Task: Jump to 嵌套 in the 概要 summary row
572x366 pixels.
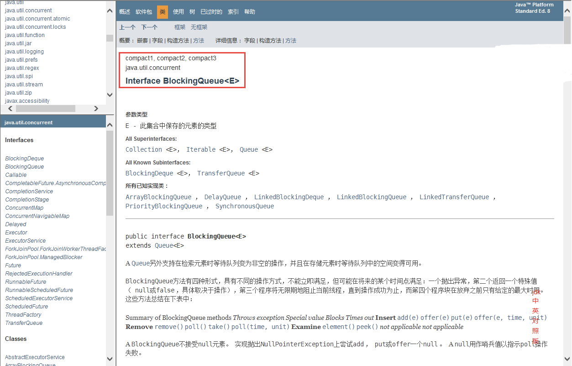Action: click(142, 41)
